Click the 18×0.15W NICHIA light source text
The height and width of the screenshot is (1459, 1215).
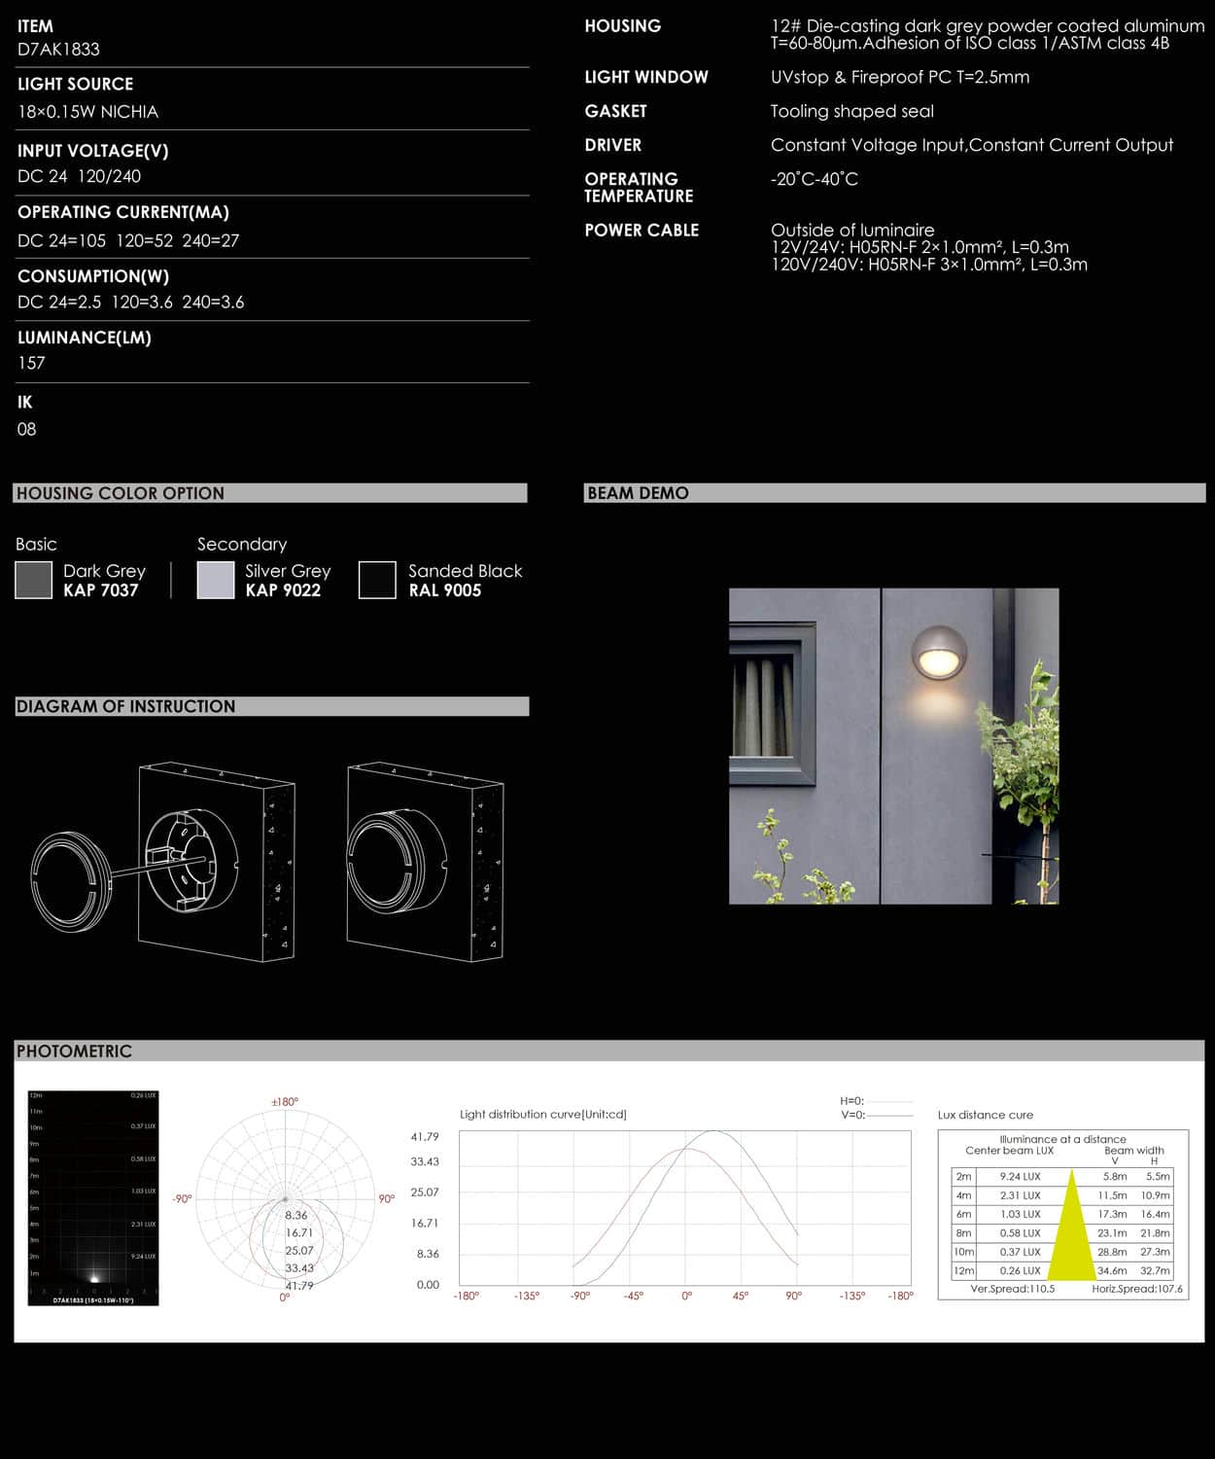point(87,112)
